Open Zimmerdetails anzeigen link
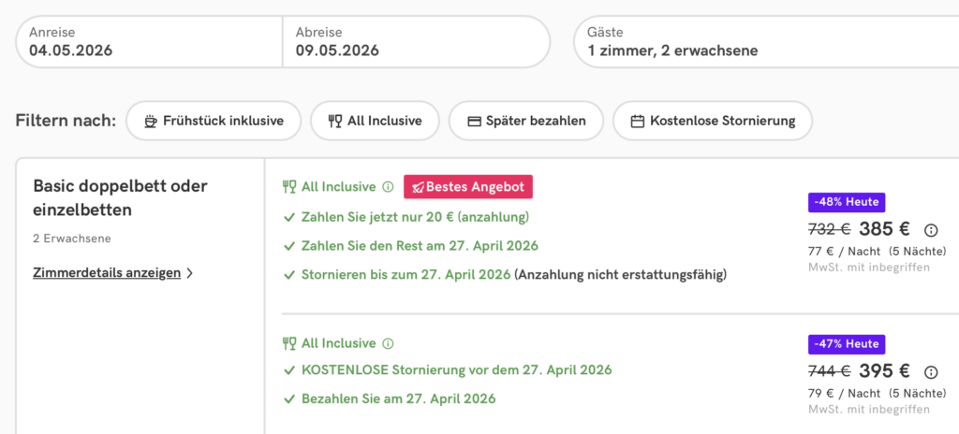 click(107, 273)
